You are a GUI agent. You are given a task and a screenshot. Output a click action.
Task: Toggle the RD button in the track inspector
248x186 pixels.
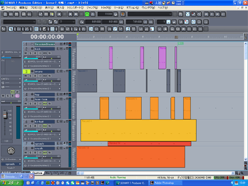12,92
